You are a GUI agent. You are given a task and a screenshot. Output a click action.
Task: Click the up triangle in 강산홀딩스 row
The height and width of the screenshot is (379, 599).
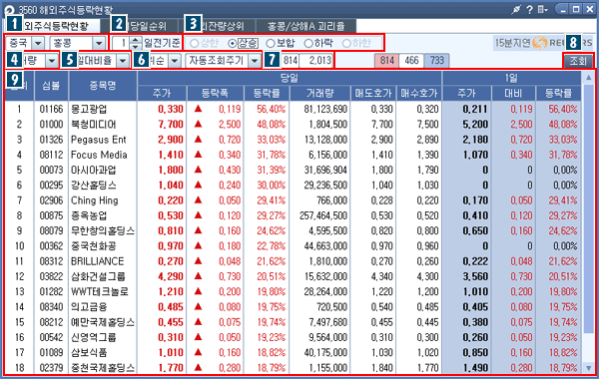click(x=198, y=186)
